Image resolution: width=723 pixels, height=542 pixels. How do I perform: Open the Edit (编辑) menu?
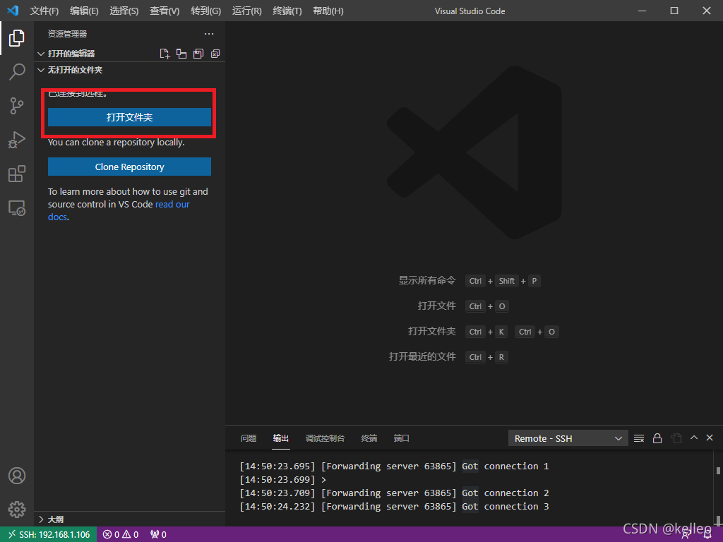pos(85,11)
